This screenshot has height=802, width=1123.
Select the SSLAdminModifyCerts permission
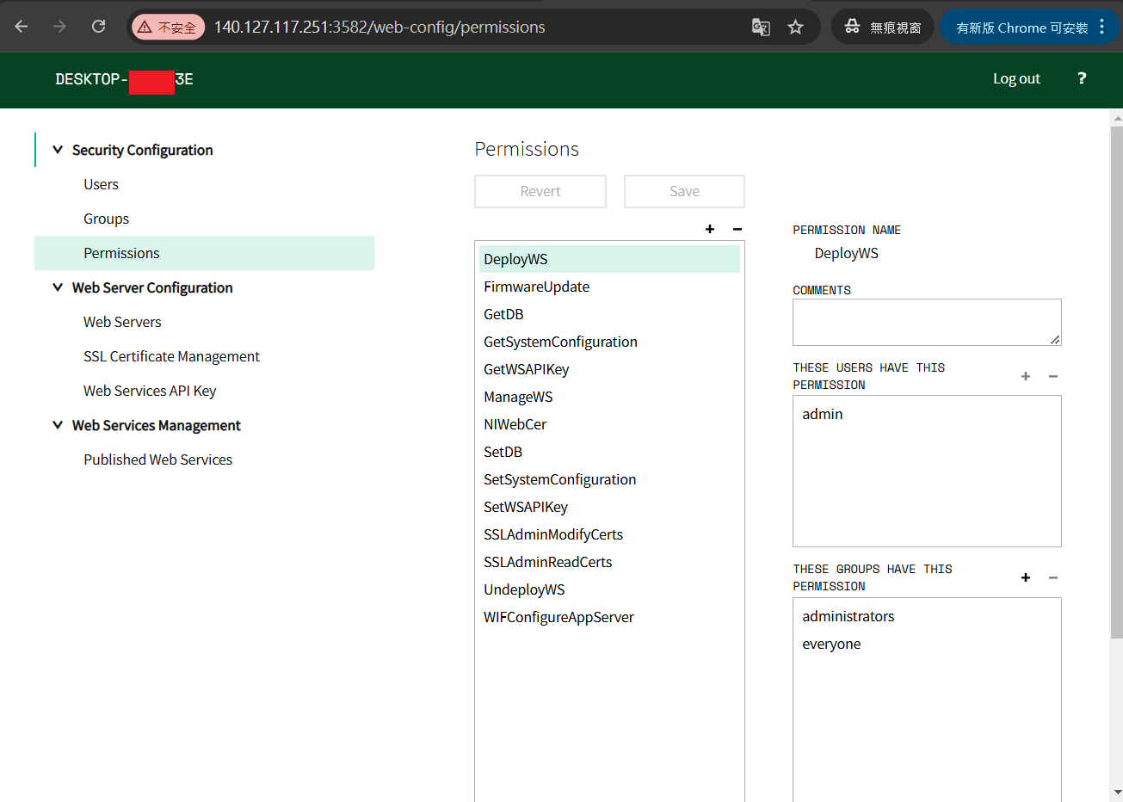[609, 534]
